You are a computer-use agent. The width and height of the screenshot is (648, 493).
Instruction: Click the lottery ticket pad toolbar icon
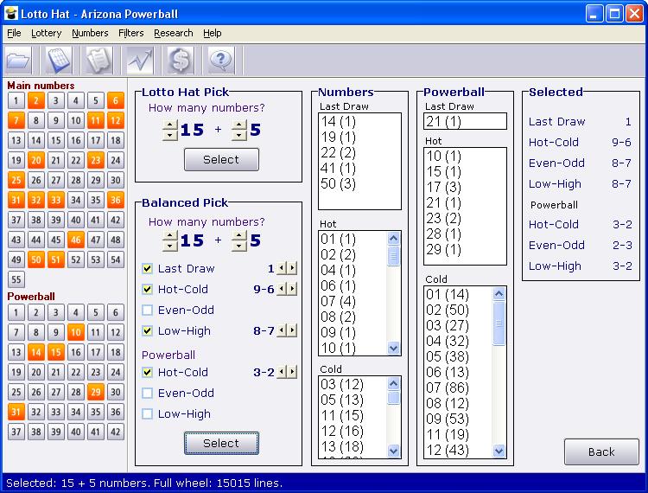tap(59, 61)
